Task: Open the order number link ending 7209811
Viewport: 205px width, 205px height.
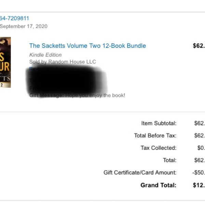Action: pyautogui.click(x=14, y=18)
